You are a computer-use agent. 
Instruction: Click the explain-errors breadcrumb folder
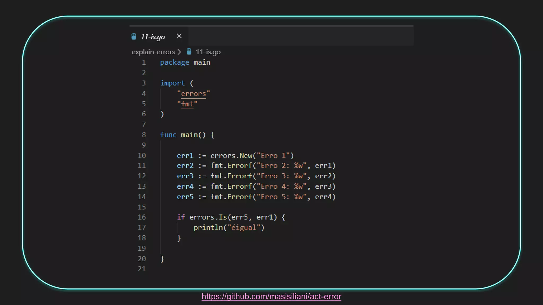[x=153, y=52]
